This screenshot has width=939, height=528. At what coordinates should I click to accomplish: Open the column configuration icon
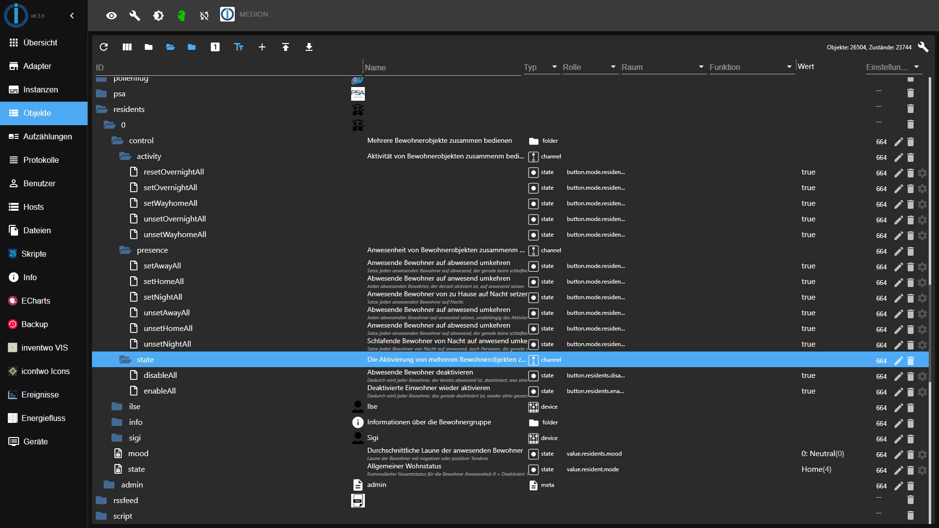[x=127, y=47]
